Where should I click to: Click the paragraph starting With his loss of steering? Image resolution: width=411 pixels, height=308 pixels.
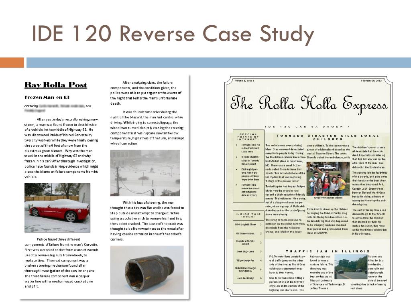point(147,221)
